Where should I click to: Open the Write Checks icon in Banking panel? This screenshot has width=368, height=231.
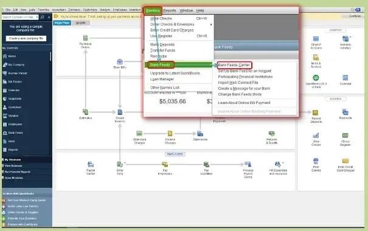[316, 136]
